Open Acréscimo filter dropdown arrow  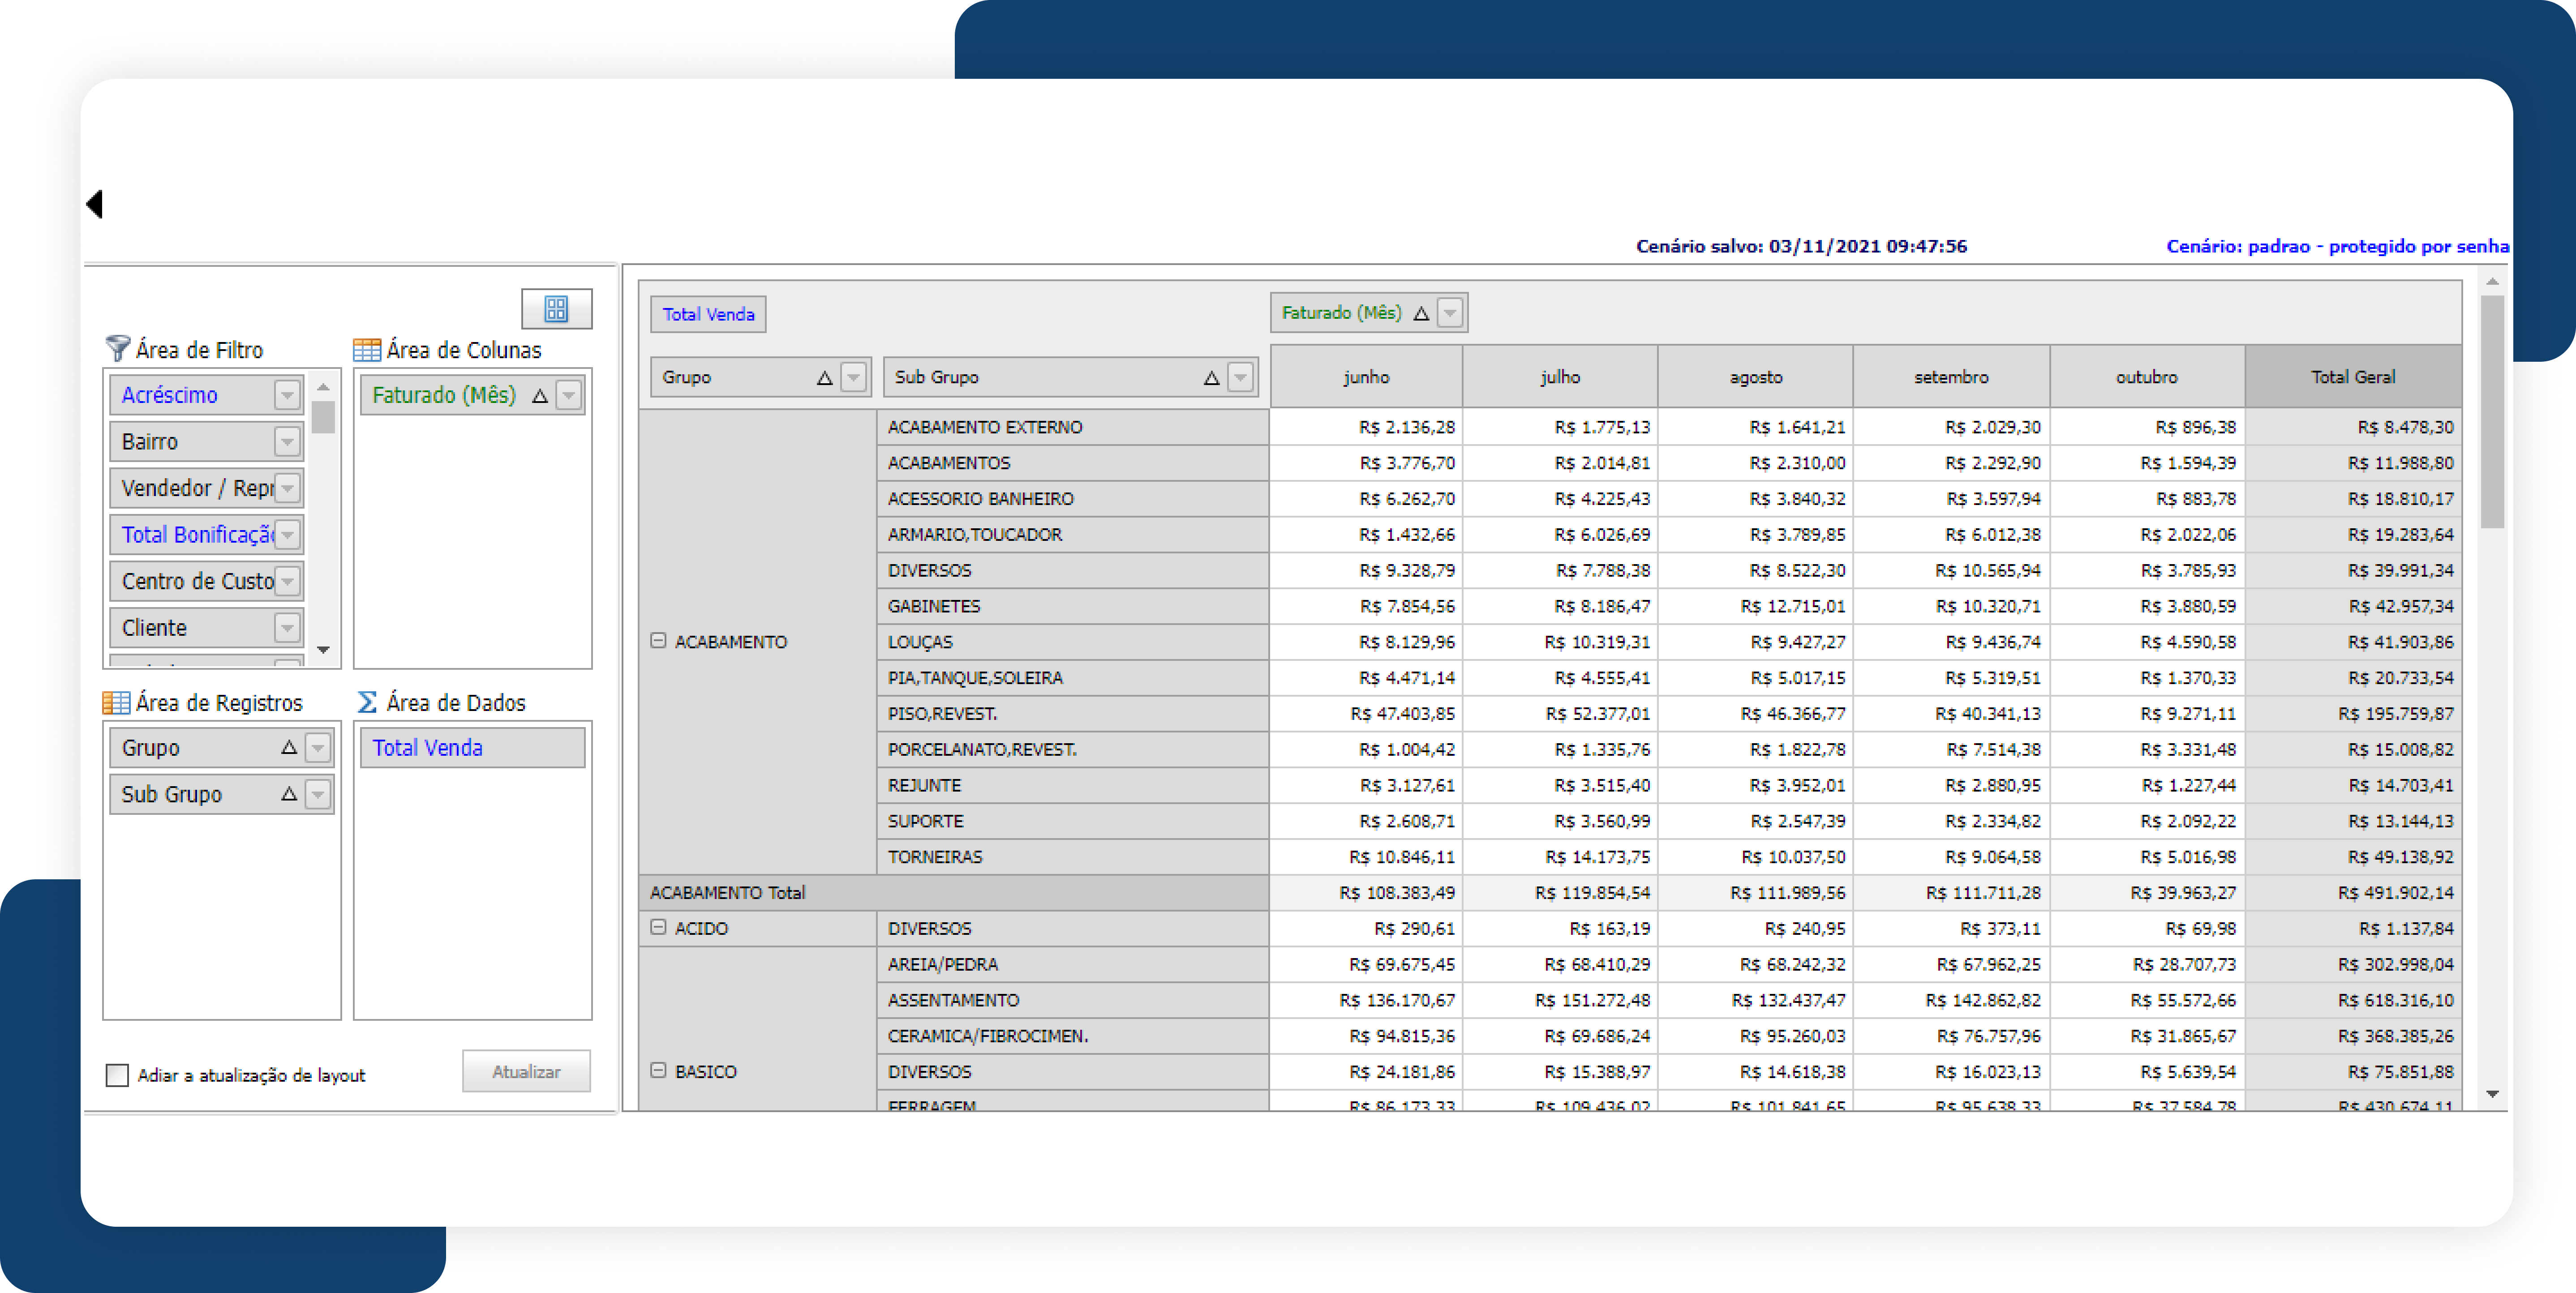point(287,395)
